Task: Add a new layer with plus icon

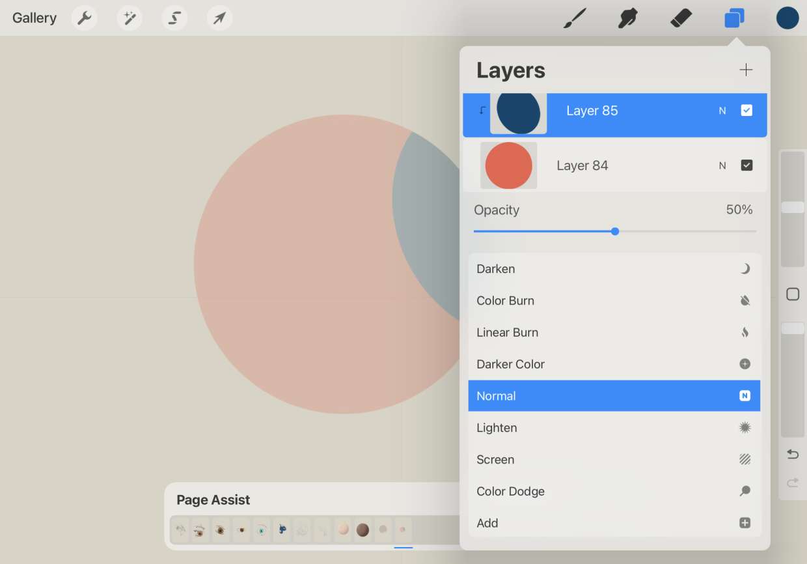Action: click(x=746, y=70)
